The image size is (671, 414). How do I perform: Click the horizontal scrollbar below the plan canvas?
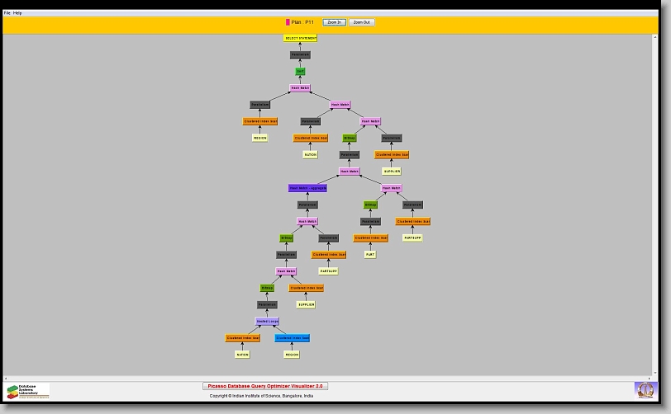click(331, 378)
